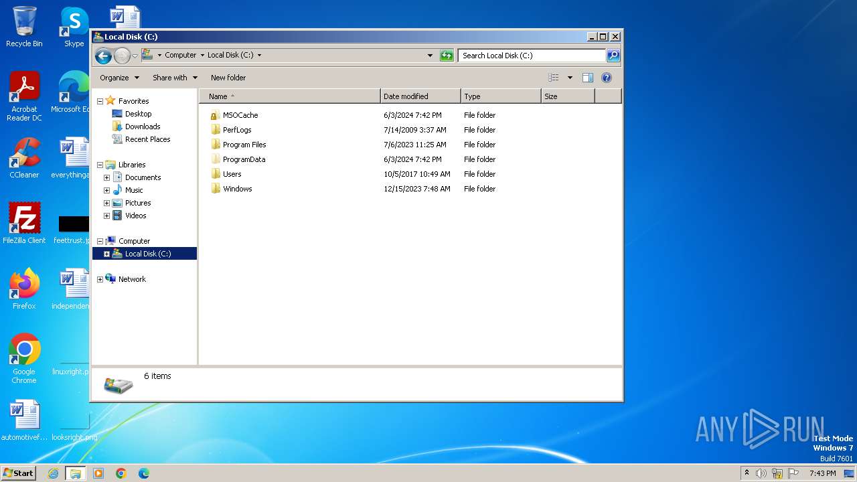
Task: Launch Internet Explorer from taskbar
Action: [54, 473]
